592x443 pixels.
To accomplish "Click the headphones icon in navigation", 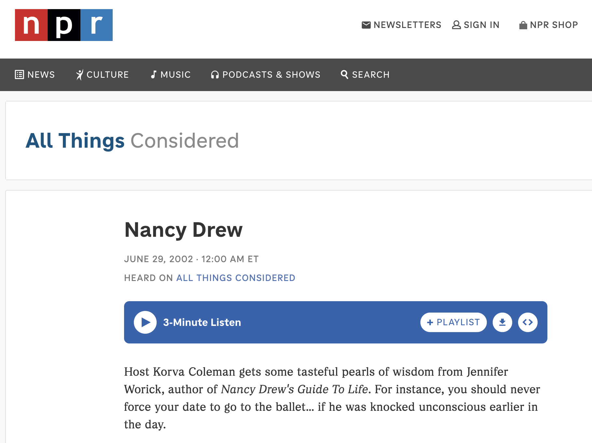I will pyautogui.click(x=215, y=75).
